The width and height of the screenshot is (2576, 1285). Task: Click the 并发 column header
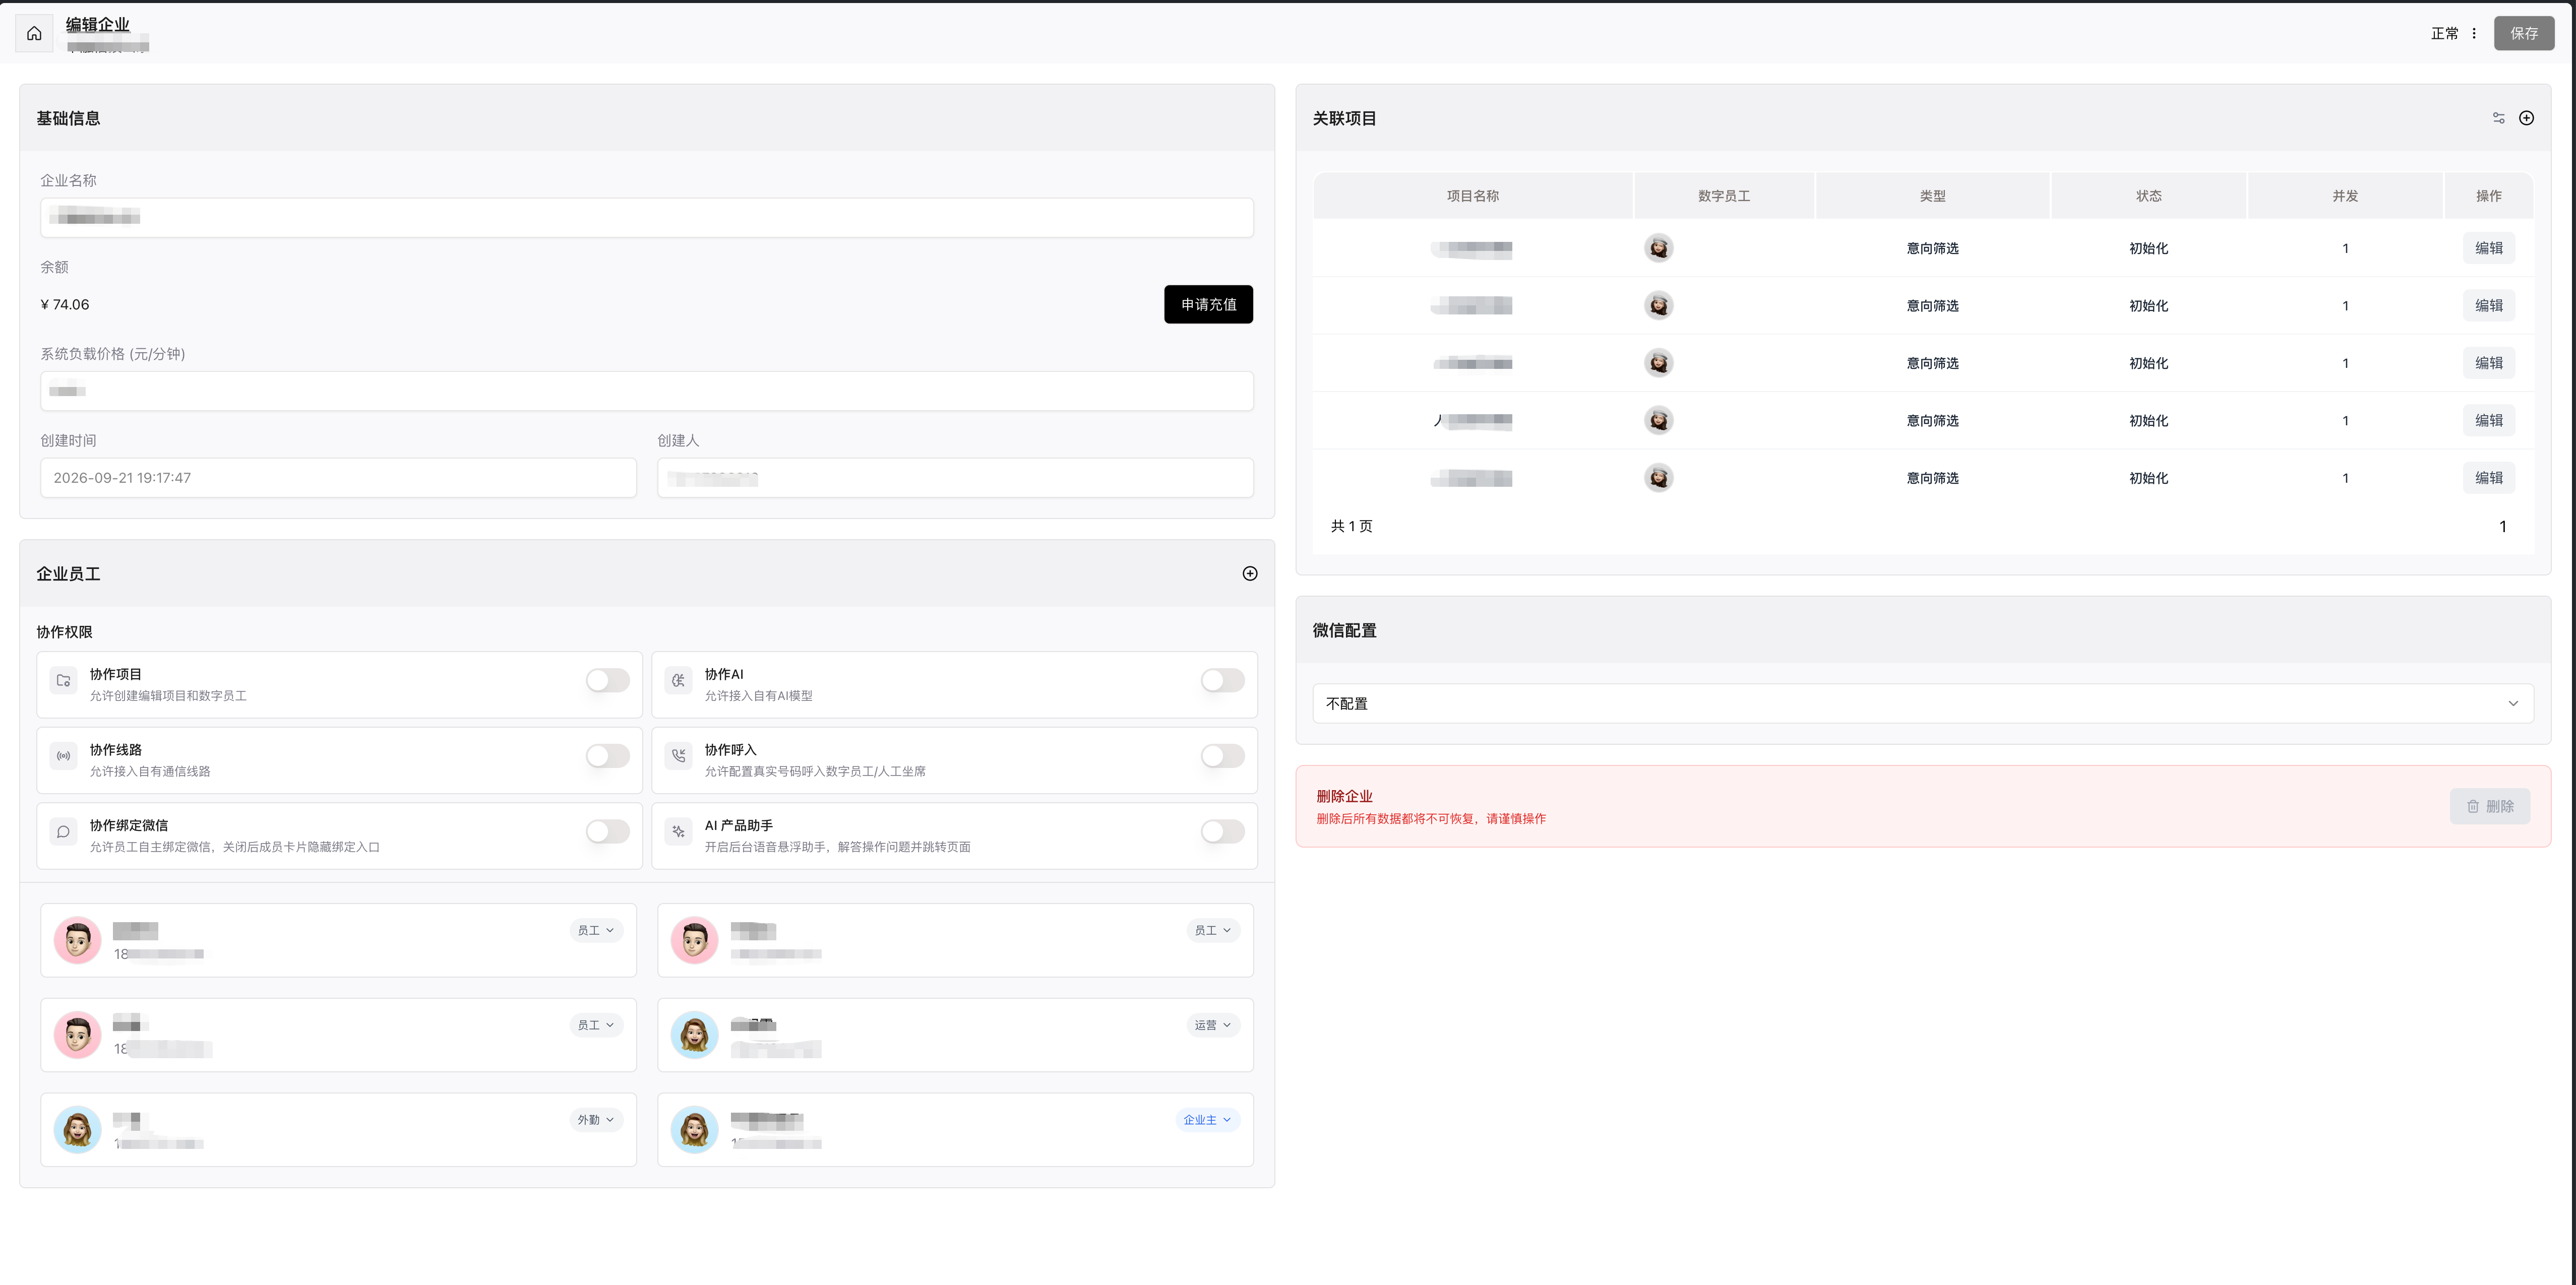2345,196
